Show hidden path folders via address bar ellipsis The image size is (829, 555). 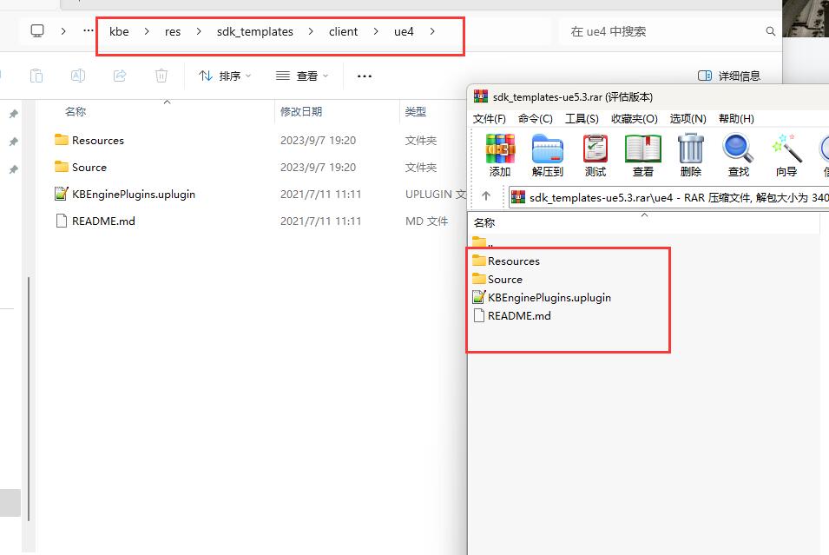point(89,30)
